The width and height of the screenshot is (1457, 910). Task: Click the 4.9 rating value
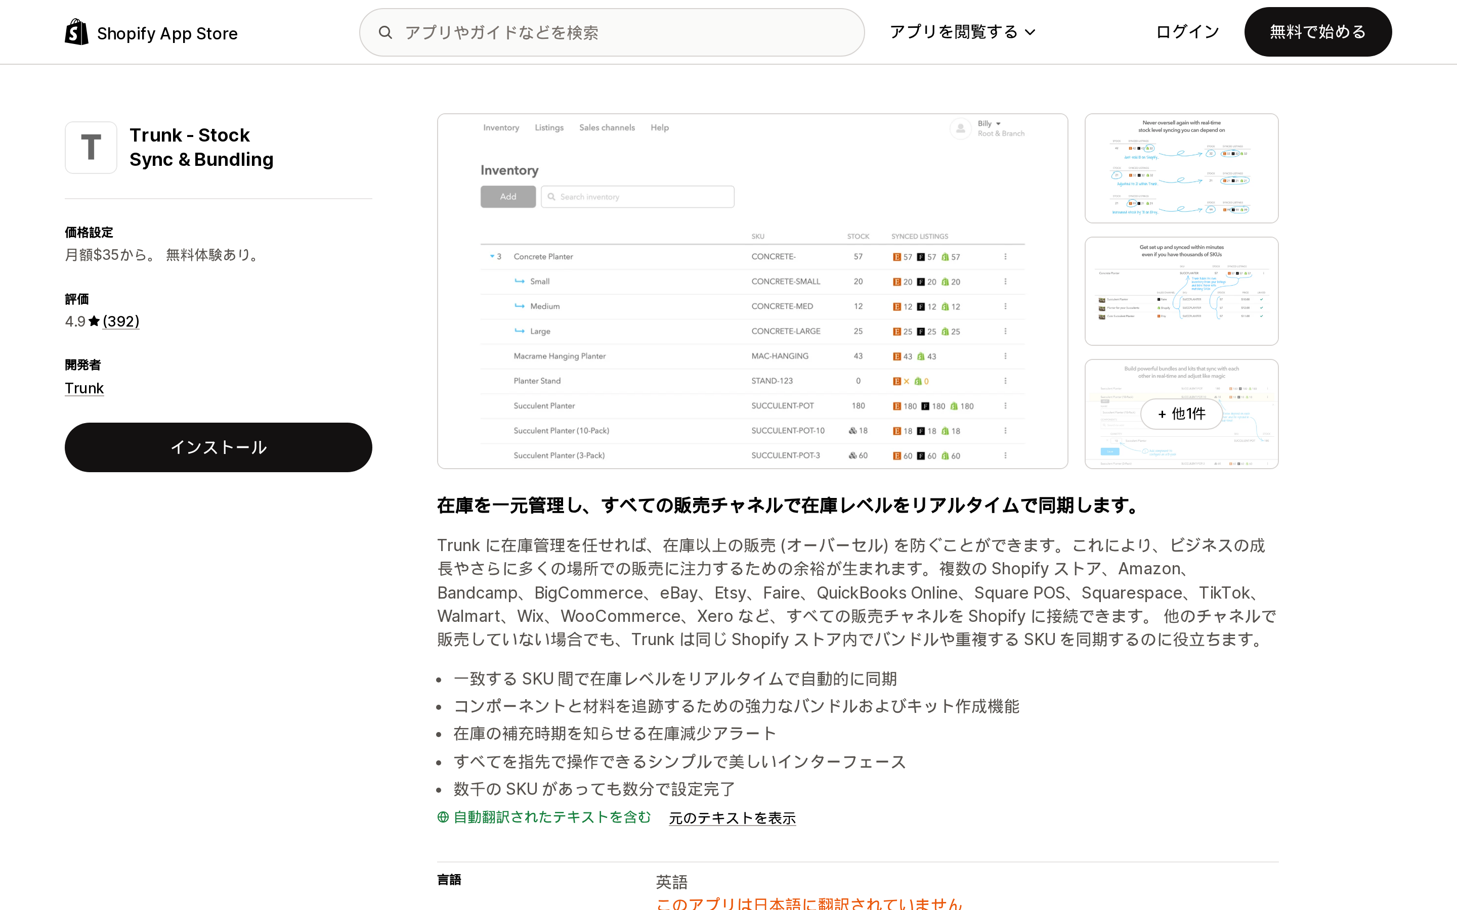[x=75, y=322]
